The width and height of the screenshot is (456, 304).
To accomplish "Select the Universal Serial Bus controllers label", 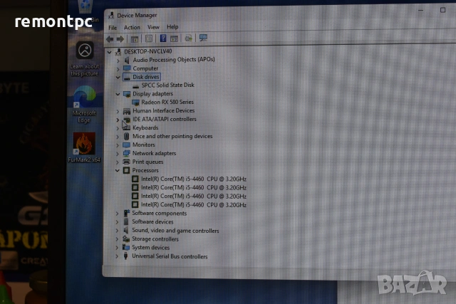I will click(x=170, y=256).
